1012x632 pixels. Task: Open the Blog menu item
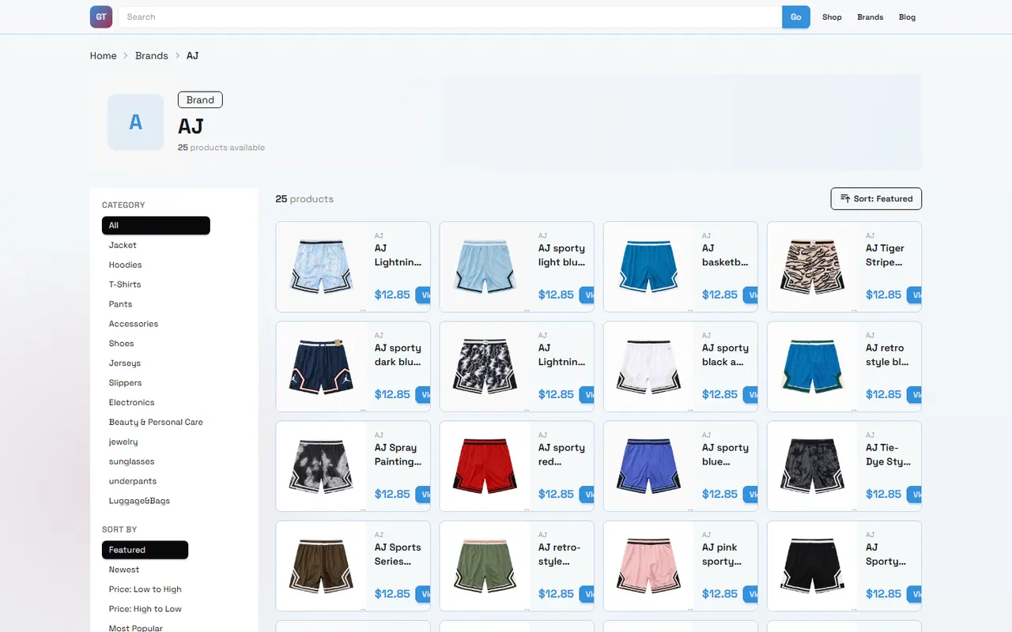pos(907,17)
